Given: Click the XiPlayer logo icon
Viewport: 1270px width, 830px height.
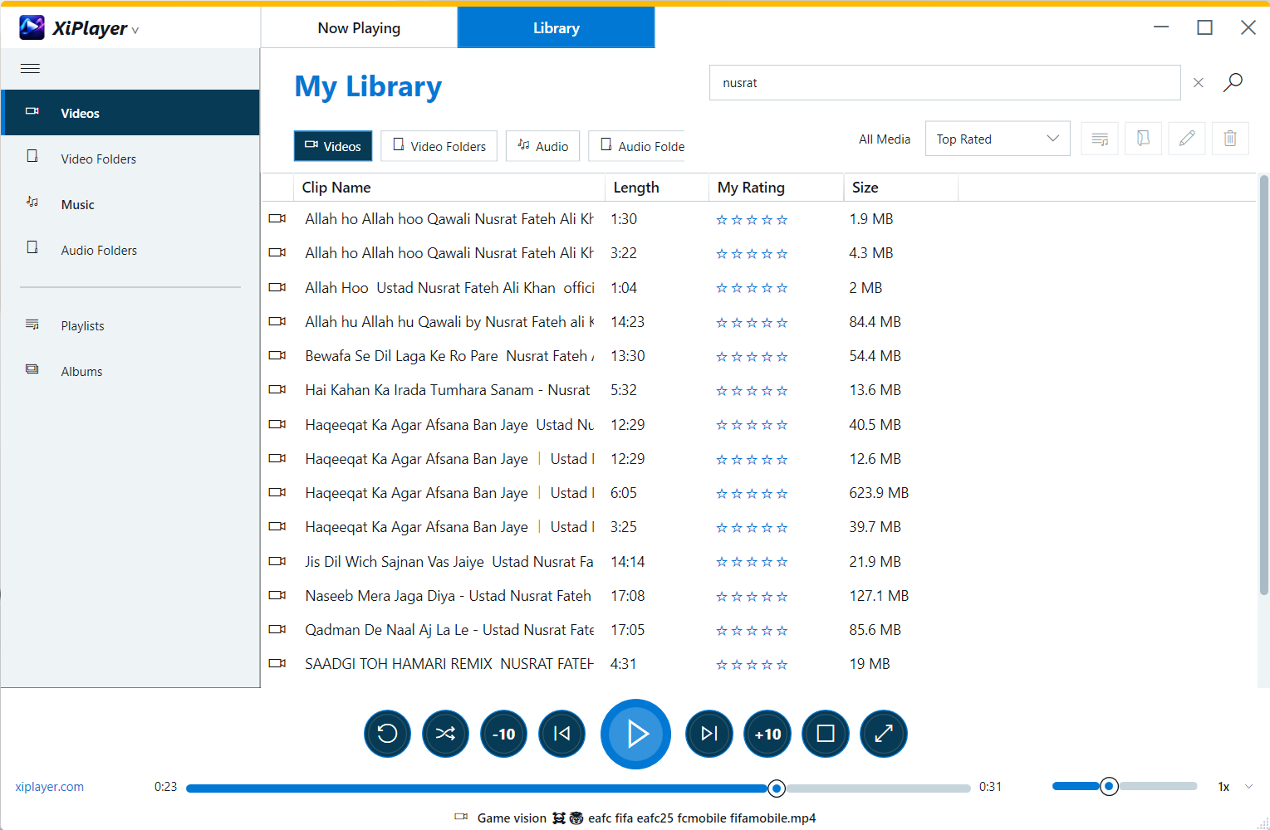Looking at the screenshot, I should click(x=32, y=27).
